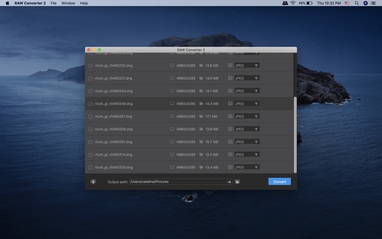Select filename ricoh_gr_r0460244.dng
Screen dimensions: 382x239
click(x=114, y=91)
